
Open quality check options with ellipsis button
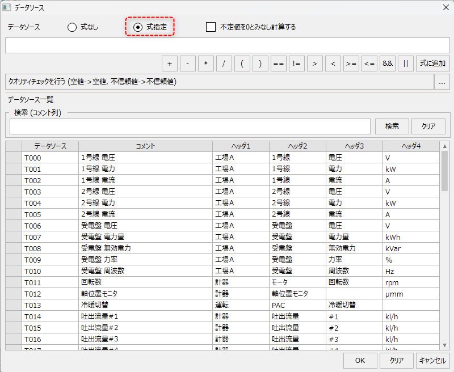442,82
